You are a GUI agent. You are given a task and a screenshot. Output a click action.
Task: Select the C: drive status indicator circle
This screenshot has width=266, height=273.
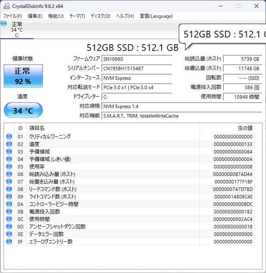[4, 24]
